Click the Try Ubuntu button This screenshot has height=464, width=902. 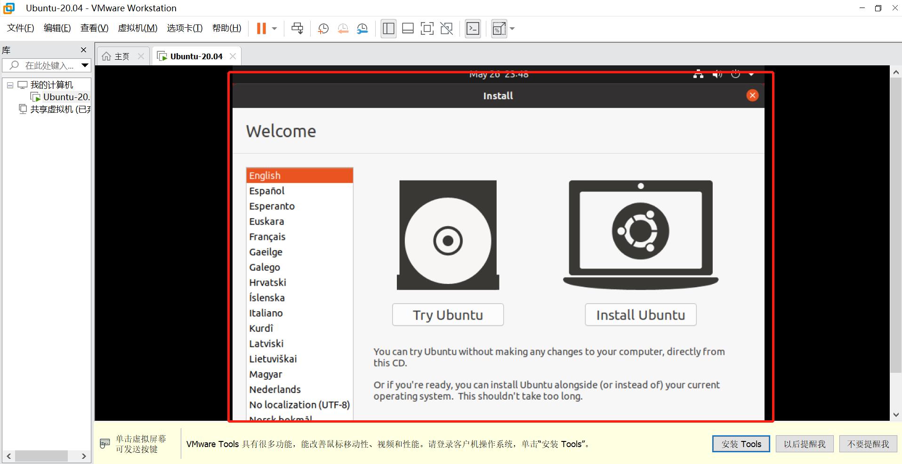(448, 315)
